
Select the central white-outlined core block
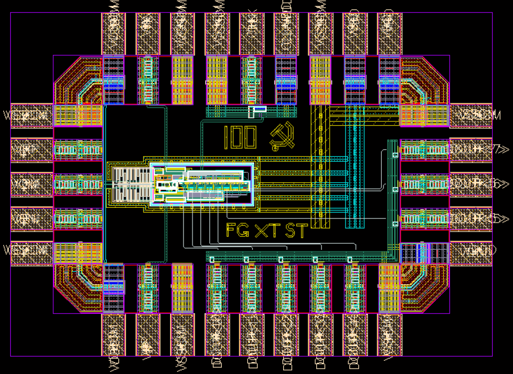(x=202, y=185)
